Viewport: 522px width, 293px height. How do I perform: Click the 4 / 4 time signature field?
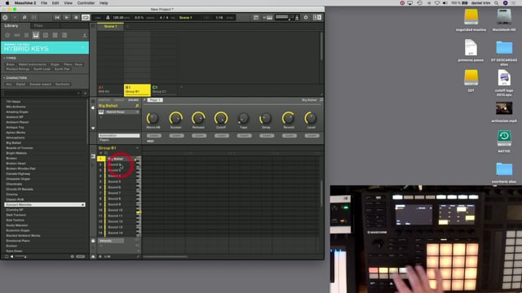164,17
